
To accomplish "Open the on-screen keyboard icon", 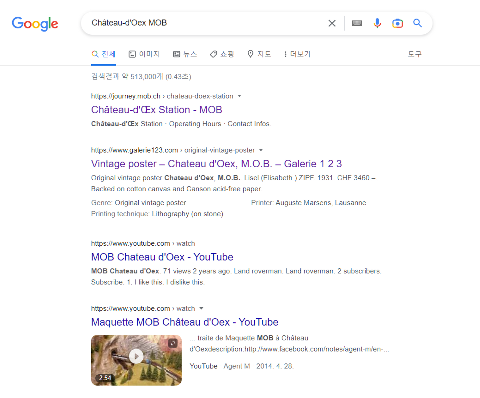I will point(357,23).
